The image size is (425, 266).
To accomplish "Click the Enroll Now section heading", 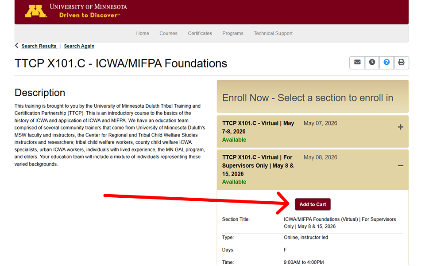I will point(308,98).
